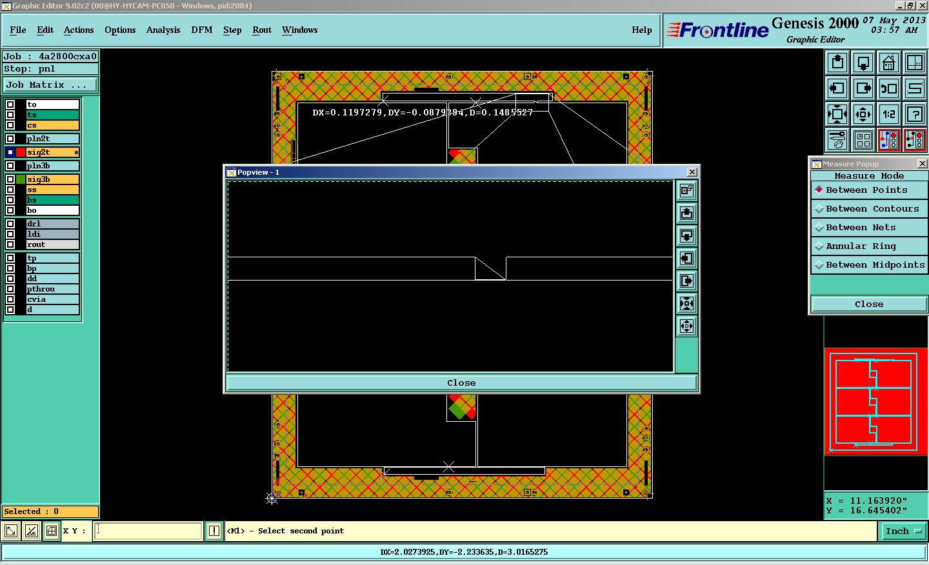Click the Home view house icon

(889, 63)
